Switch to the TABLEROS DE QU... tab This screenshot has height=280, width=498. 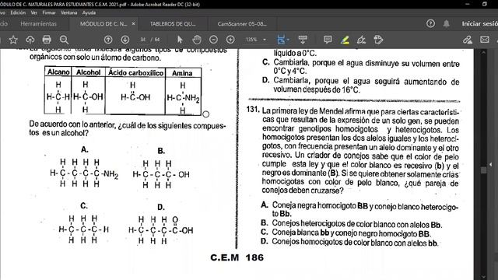(x=173, y=24)
